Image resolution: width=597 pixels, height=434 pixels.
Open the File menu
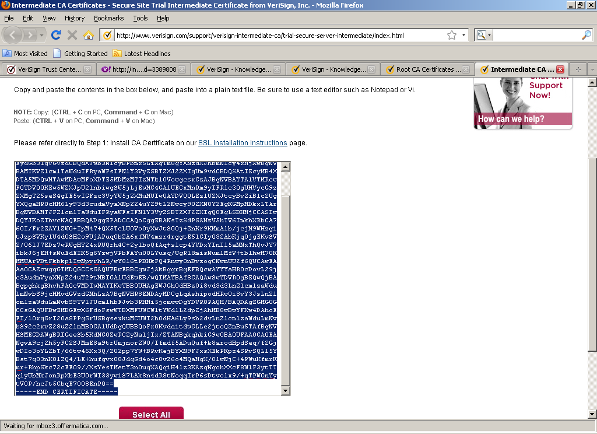tap(9, 18)
